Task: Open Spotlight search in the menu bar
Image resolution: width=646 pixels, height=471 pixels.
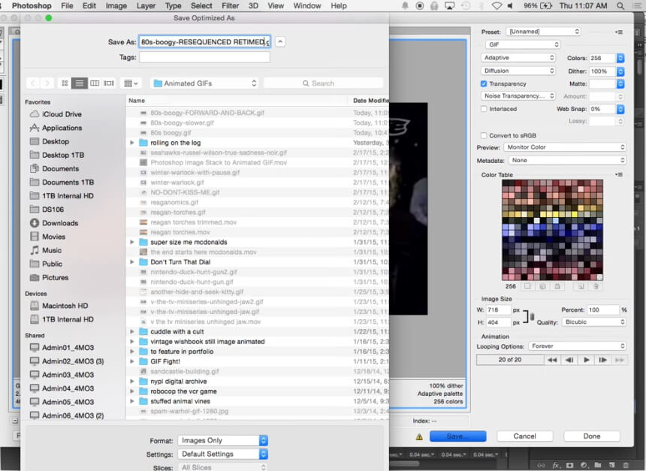Action: pos(620,6)
